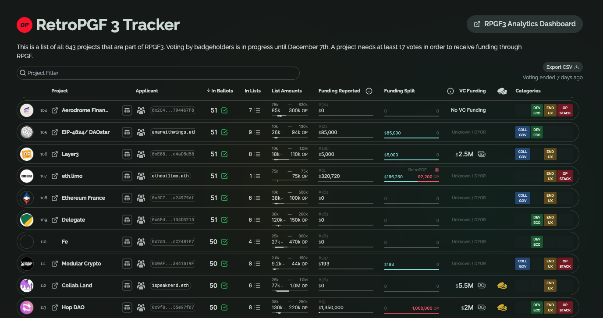This screenshot has width=603, height=318.
Task: Click the Funding Reported info icon
Action: tap(369, 91)
